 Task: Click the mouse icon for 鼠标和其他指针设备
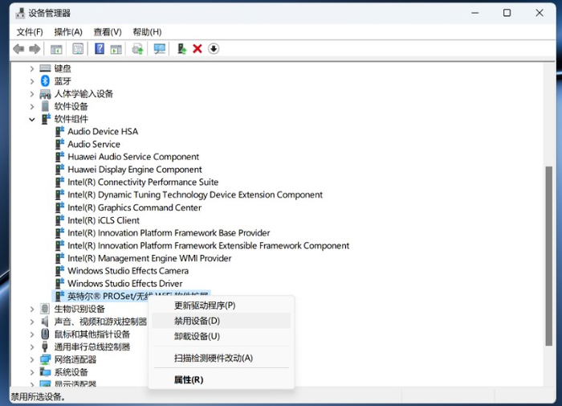point(45,334)
